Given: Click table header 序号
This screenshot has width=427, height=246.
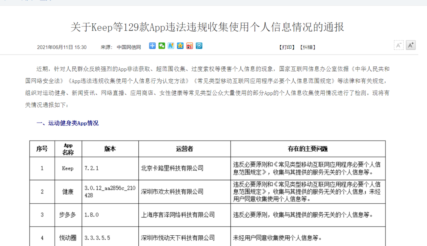Looking at the screenshot, I should click(42, 149).
